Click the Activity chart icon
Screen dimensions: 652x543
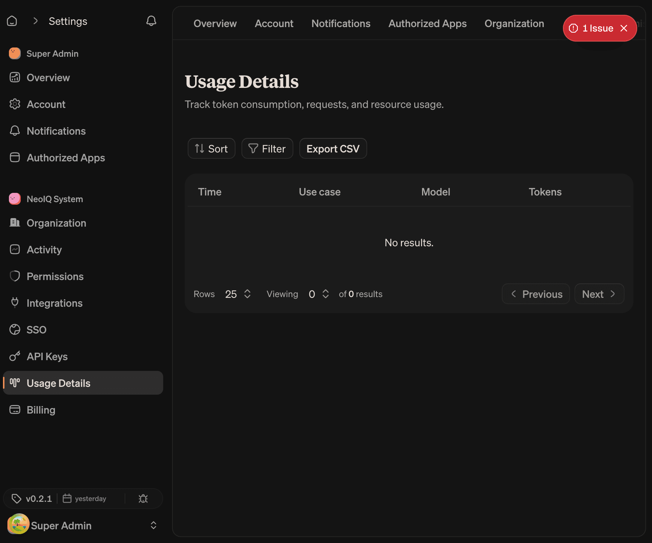[15, 249]
